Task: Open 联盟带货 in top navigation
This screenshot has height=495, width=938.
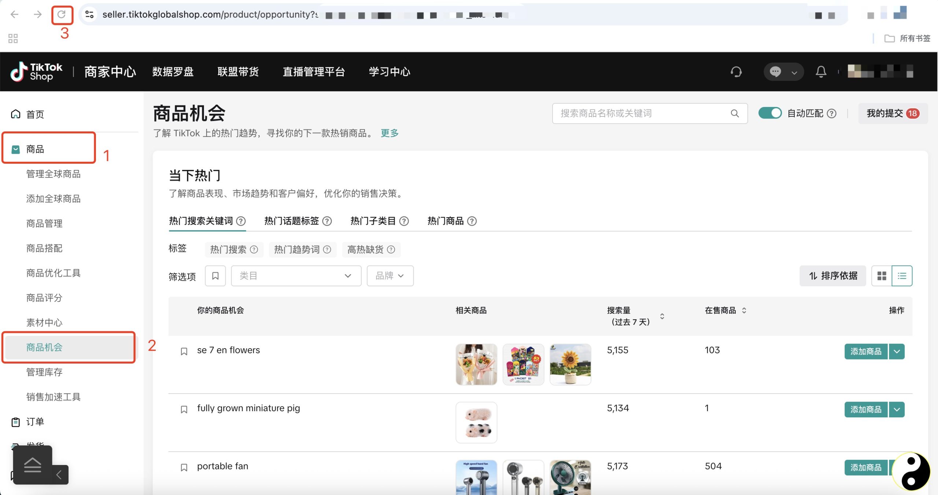Action: pyautogui.click(x=238, y=72)
